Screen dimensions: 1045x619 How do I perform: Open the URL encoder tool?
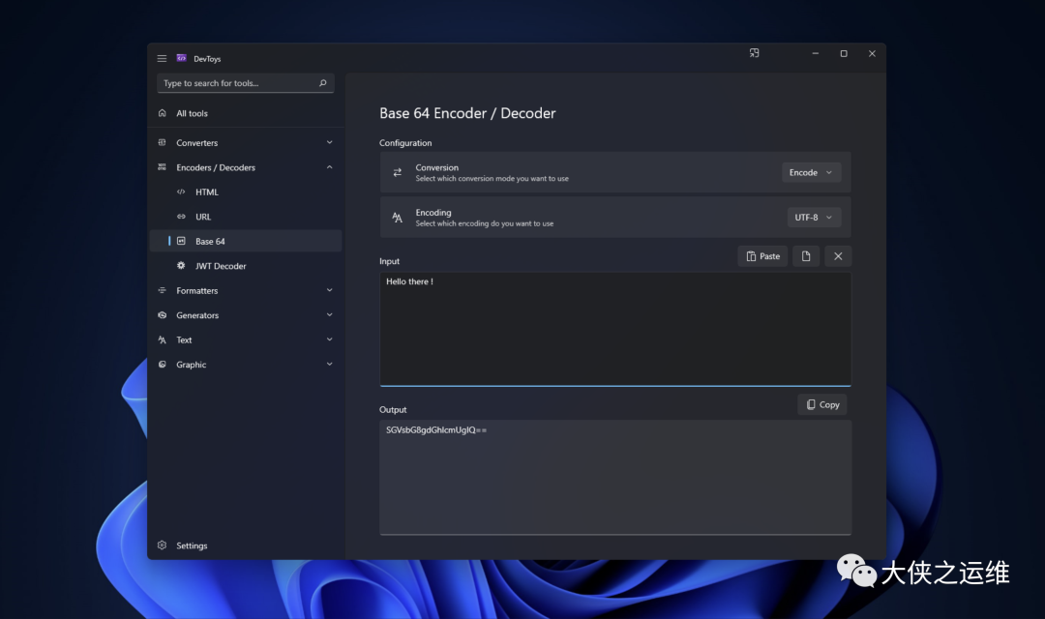[x=245, y=217]
